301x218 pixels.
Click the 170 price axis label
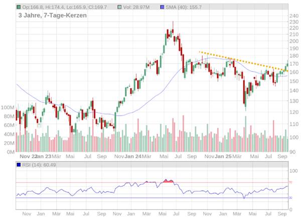point(293,64)
